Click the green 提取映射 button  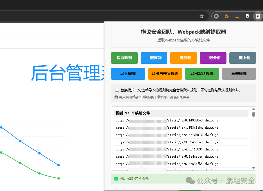pos(124,58)
